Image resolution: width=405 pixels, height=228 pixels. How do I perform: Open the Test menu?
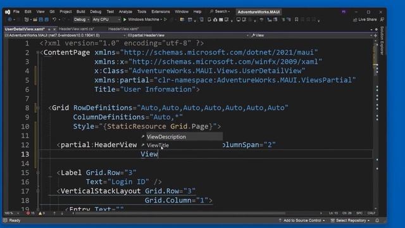coord(110,11)
